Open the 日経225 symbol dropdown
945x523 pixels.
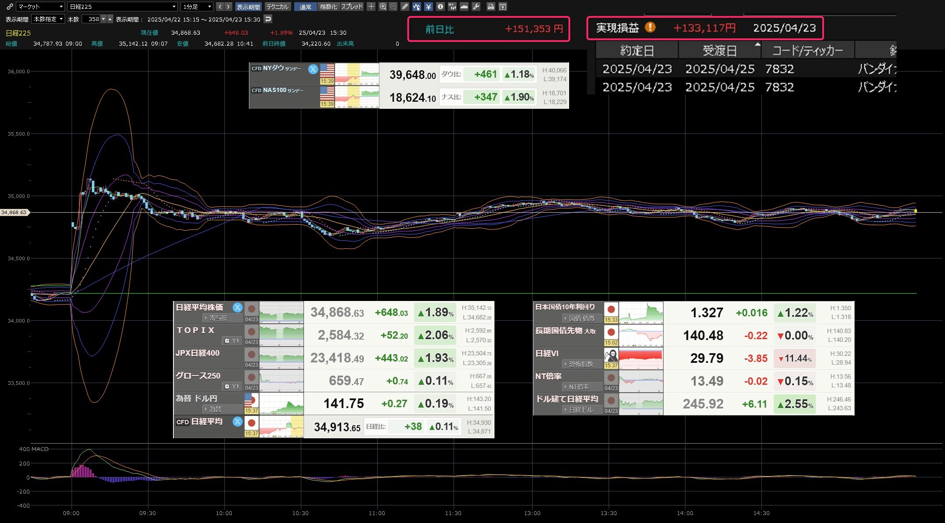tap(123, 7)
